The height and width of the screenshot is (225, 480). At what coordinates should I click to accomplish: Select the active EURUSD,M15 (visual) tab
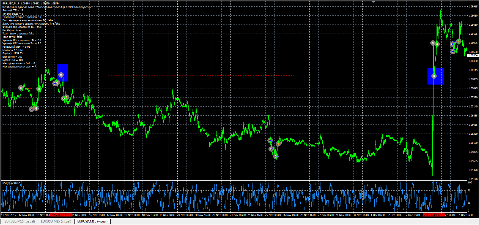[92, 221]
